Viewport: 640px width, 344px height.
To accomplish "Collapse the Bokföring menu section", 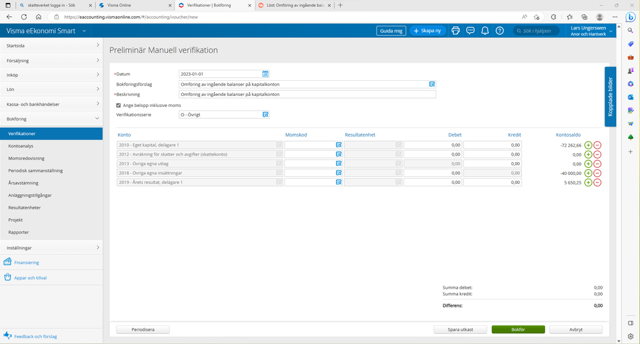I will click(x=51, y=119).
